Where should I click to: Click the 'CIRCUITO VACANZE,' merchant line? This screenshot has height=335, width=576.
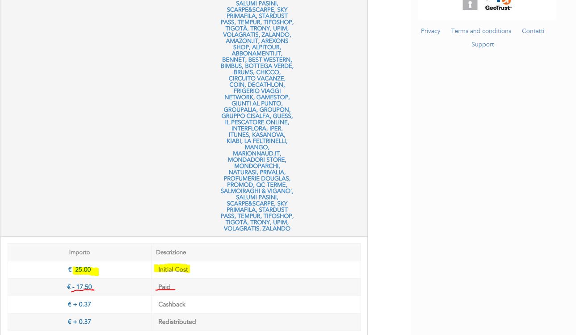pos(257,79)
